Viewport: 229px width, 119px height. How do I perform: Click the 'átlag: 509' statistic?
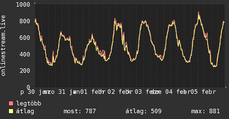[144, 111]
